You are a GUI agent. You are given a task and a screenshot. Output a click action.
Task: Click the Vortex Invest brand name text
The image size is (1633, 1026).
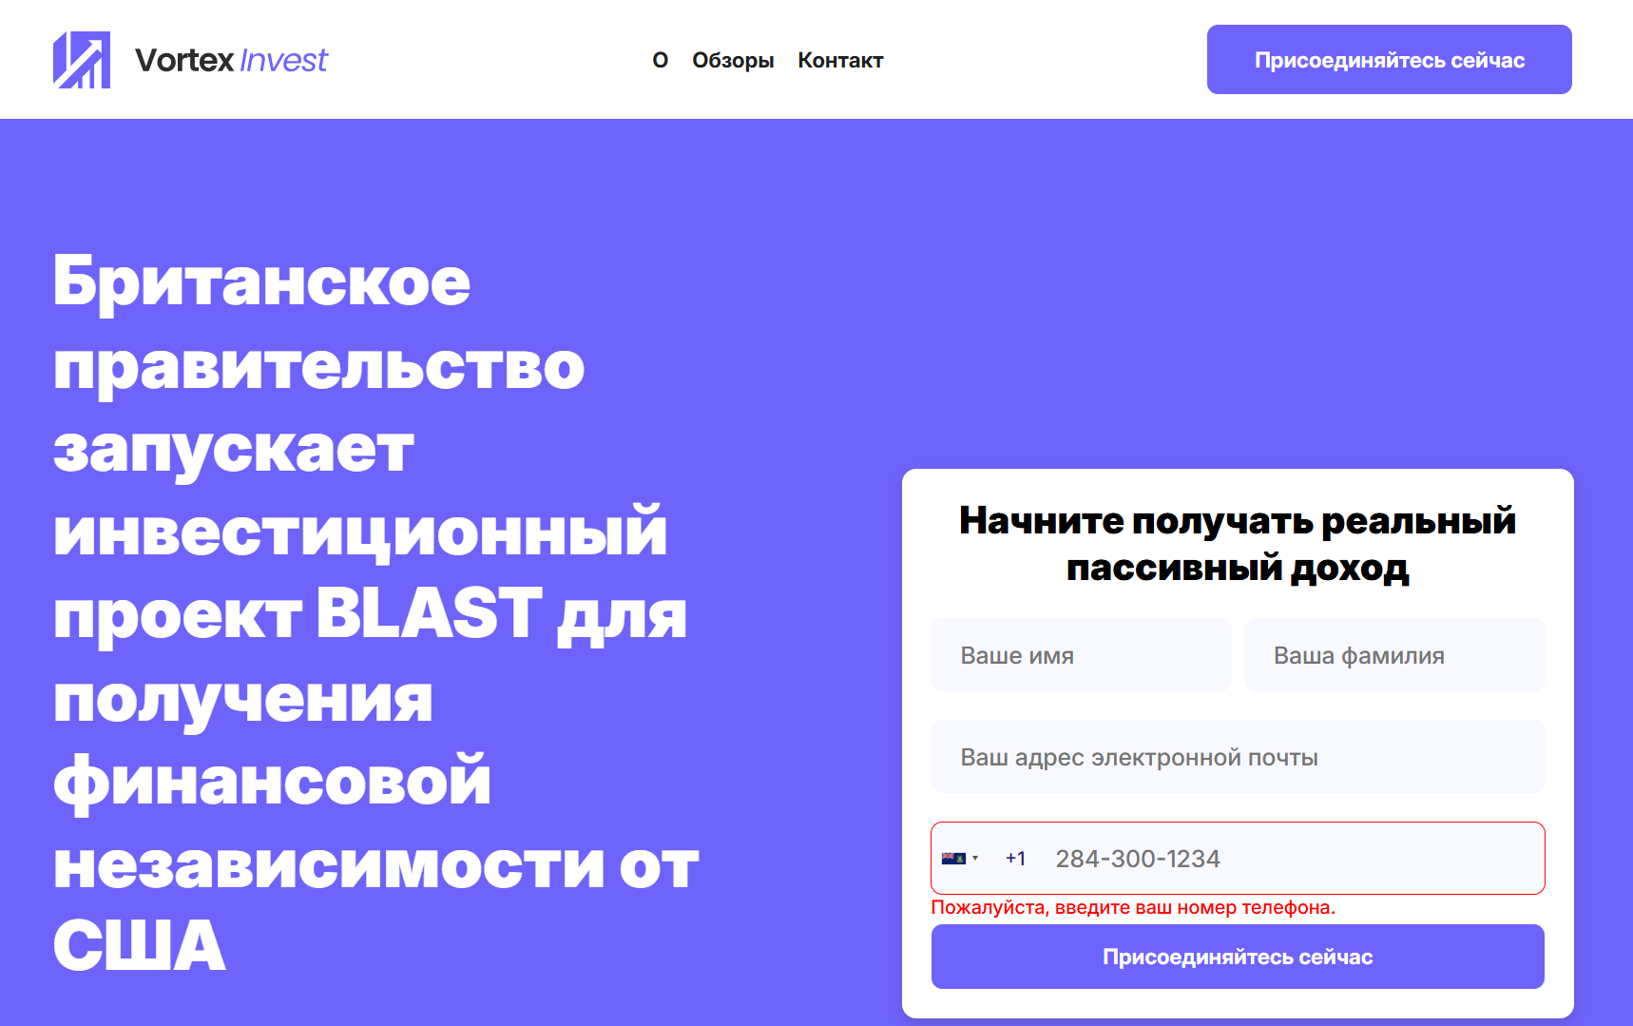pos(231,60)
